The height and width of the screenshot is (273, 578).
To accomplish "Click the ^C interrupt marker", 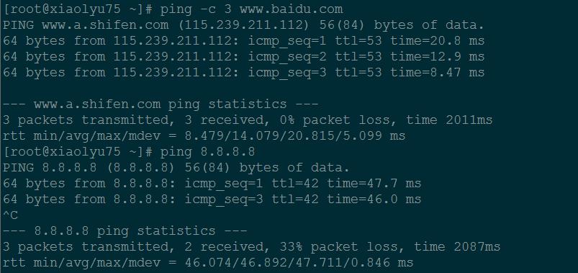I will click(10, 215).
